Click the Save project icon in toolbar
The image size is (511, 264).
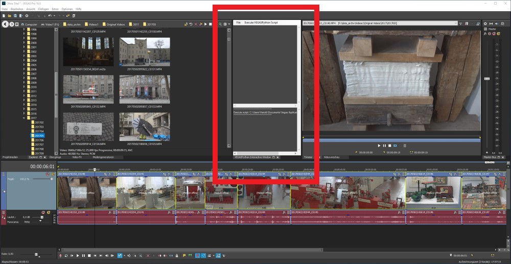[15, 16]
